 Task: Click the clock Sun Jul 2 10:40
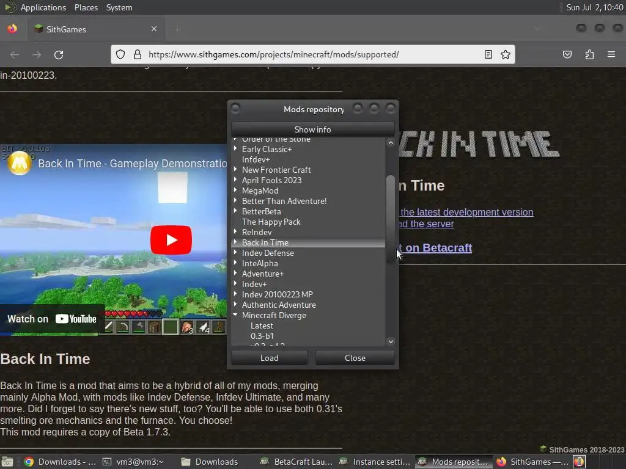(x=594, y=7)
